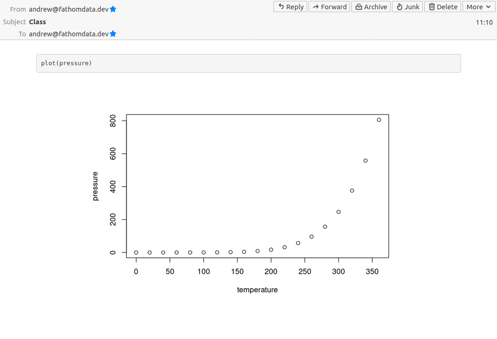Select the recipient address in To field
The width and height of the screenshot is (497, 339).
pos(69,34)
